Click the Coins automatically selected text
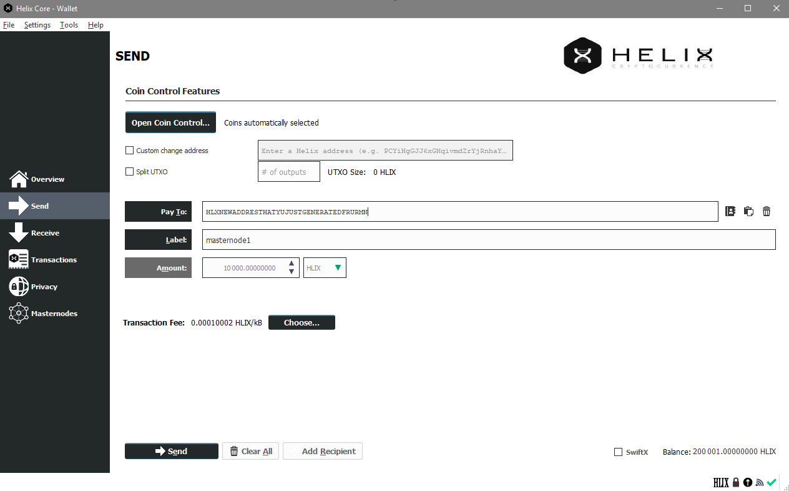This screenshot has width=789, height=491. [x=272, y=122]
